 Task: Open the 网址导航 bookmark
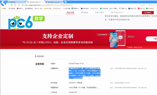[12, 8]
